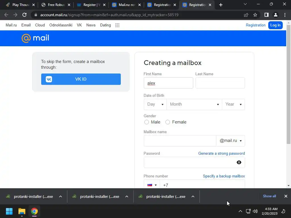
Task: Click the Password input field
Action: tap(194, 162)
